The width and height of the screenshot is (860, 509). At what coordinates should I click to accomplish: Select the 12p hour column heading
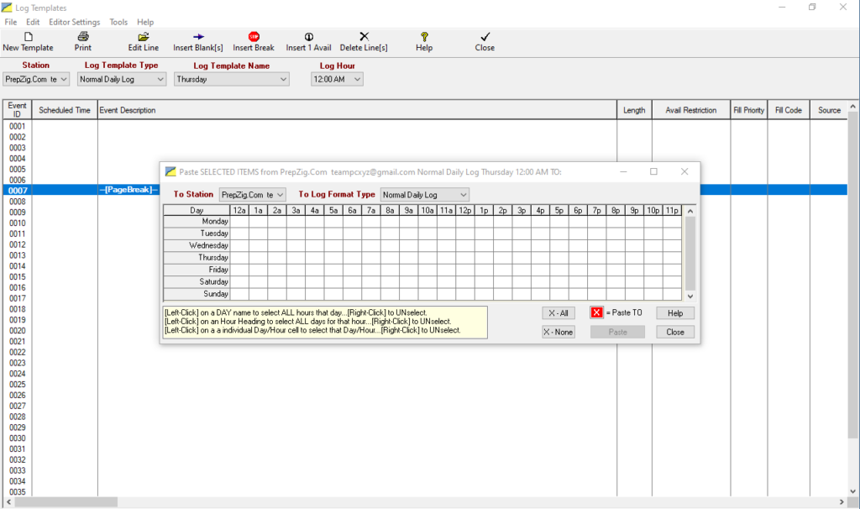(465, 210)
